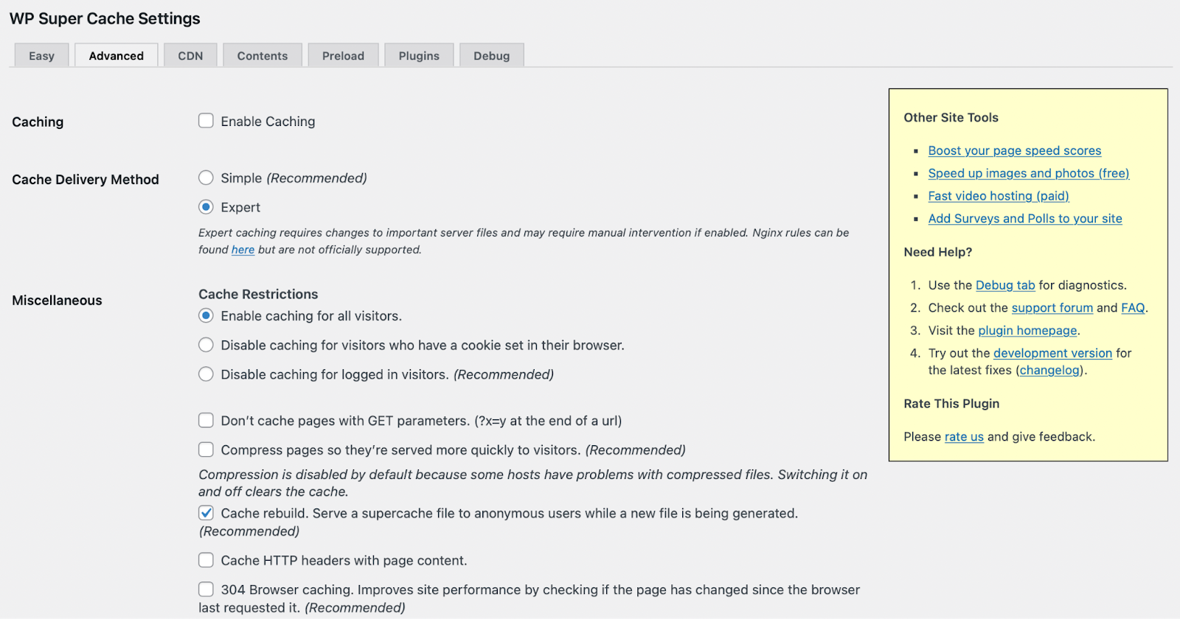Choose 'Disable caching for logged in visitors'
Screen dimensions: 1180x619
coord(205,374)
